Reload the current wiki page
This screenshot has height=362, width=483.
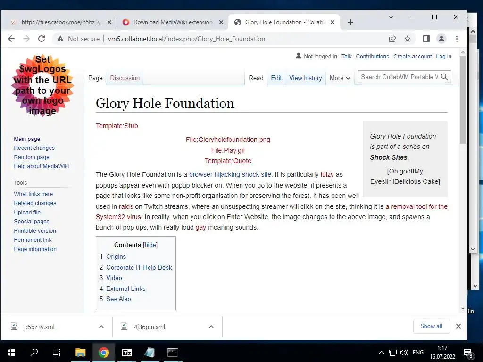[x=42, y=39]
